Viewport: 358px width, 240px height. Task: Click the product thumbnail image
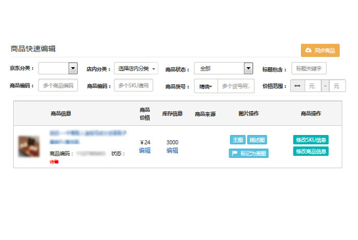pyautogui.click(x=29, y=146)
